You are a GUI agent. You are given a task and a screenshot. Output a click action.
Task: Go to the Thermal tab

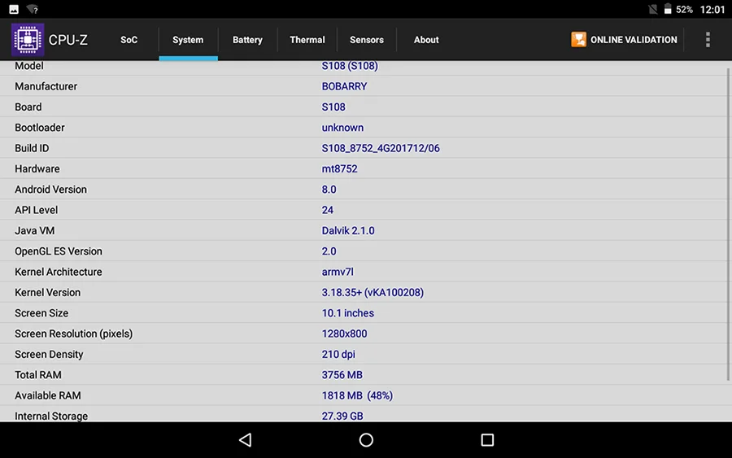click(x=307, y=40)
